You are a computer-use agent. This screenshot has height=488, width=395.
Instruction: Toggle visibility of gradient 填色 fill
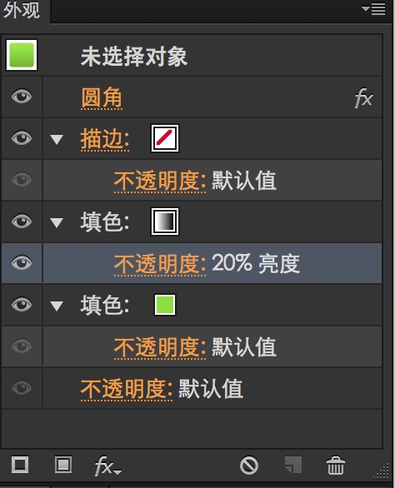(x=22, y=222)
